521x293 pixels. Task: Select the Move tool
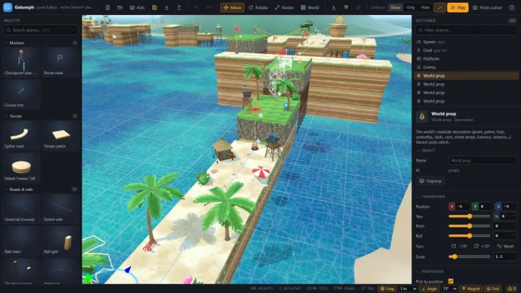coord(232,8)
